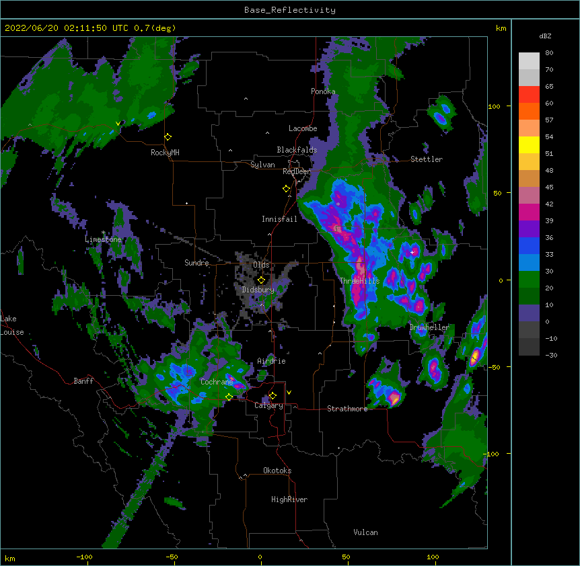Select the Blackfalds city label

[297, 150]
